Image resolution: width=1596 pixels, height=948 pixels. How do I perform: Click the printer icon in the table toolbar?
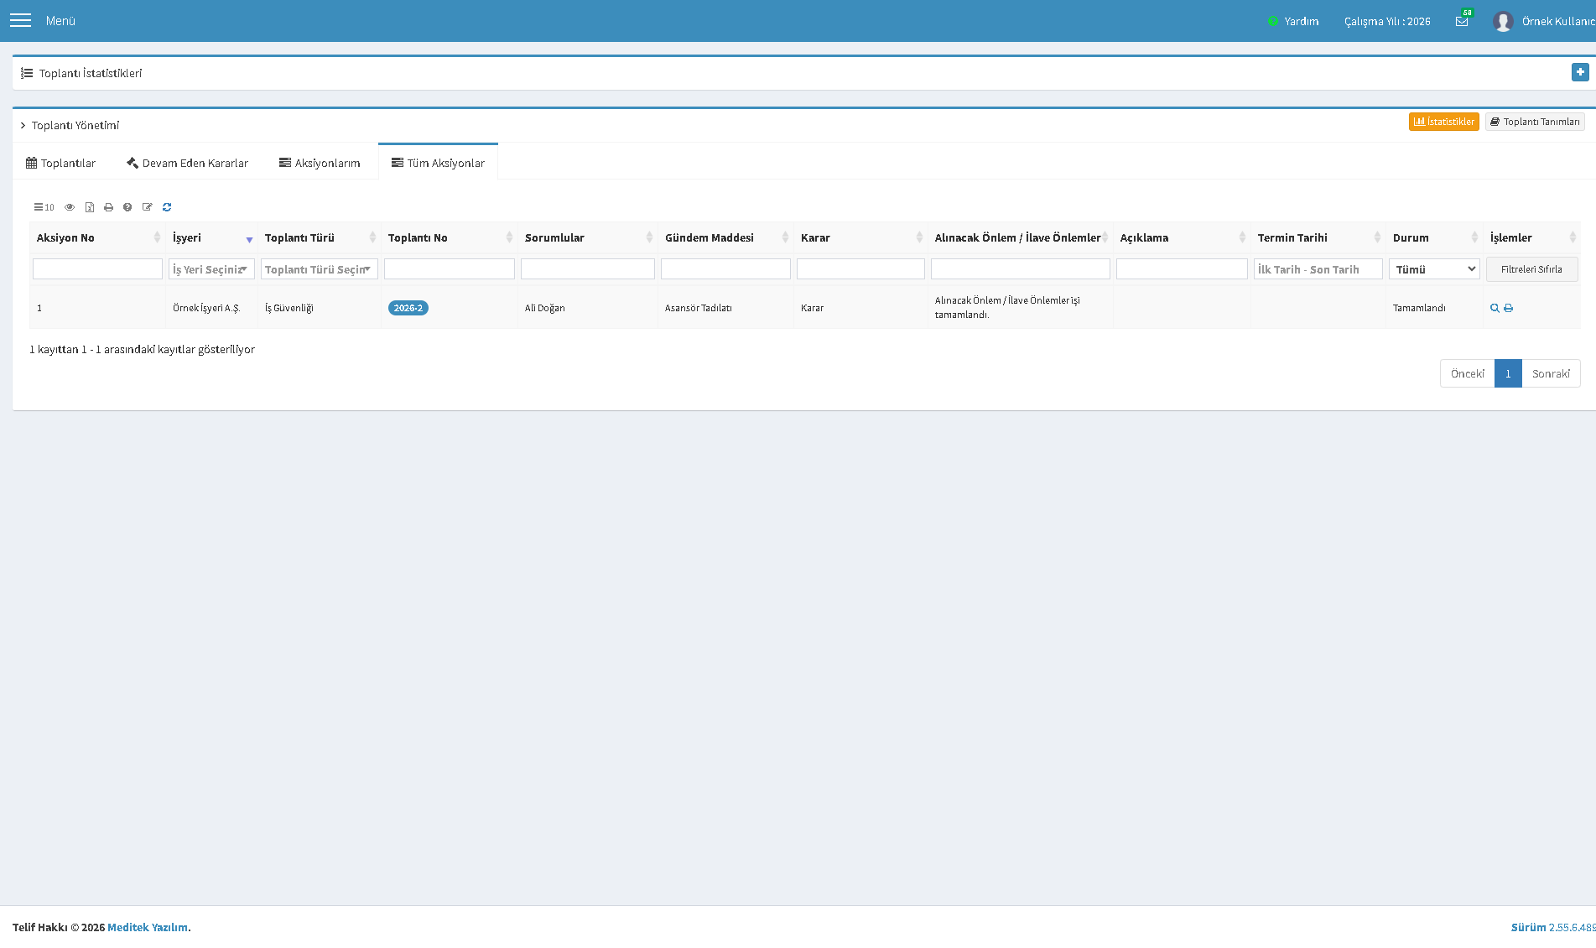[x=108, y=207]
